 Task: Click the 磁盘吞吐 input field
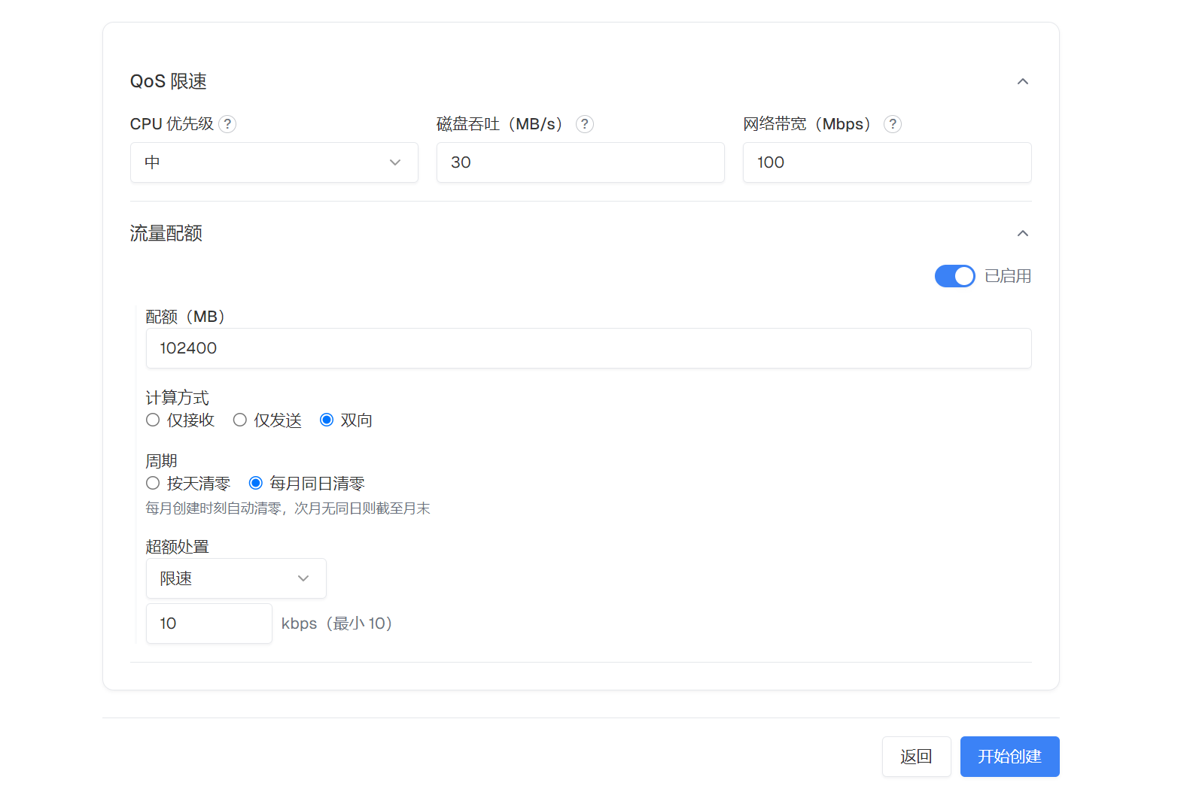point(580,162)
